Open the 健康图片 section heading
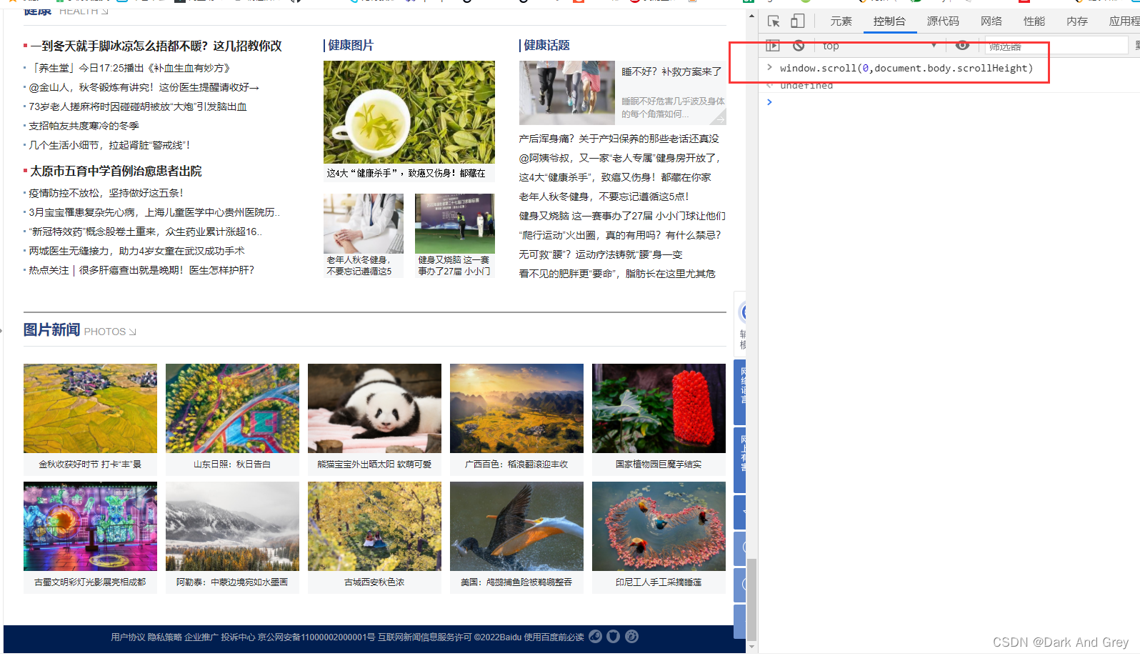This screenshot has height=656, width=1140. point(351,46)
